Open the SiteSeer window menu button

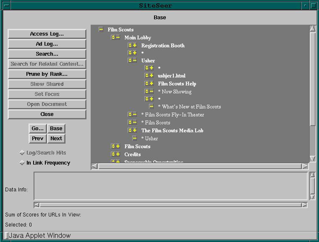coord(7,5)
